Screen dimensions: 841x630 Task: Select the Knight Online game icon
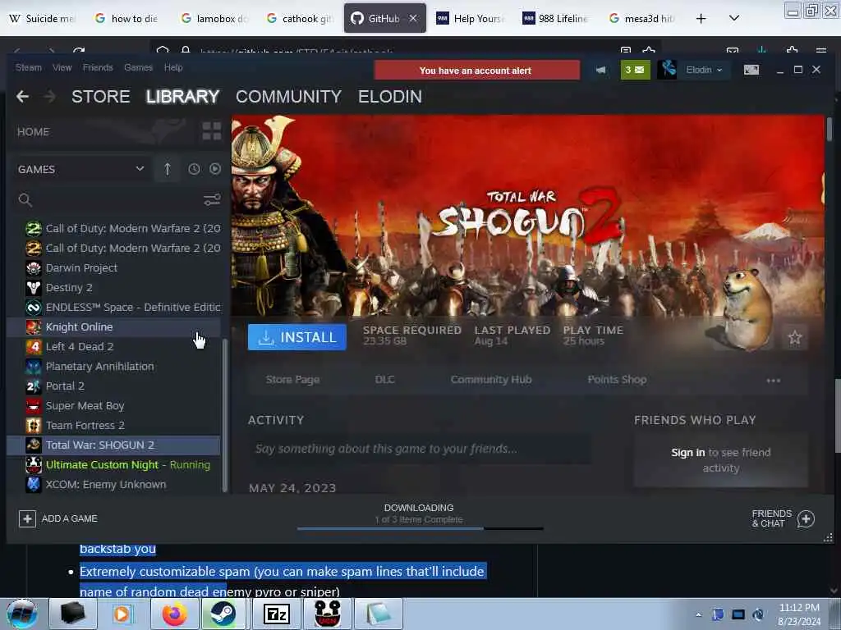pyautogui.click(x=33, y=326)
